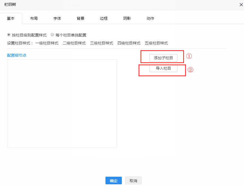Select 每个栏目单独配置 radio option
This screenshot has width=244, height=186.
(x=52, y=35)
